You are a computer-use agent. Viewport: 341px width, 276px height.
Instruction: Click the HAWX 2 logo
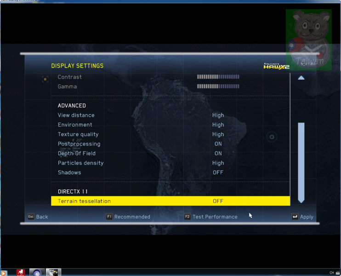276,66
